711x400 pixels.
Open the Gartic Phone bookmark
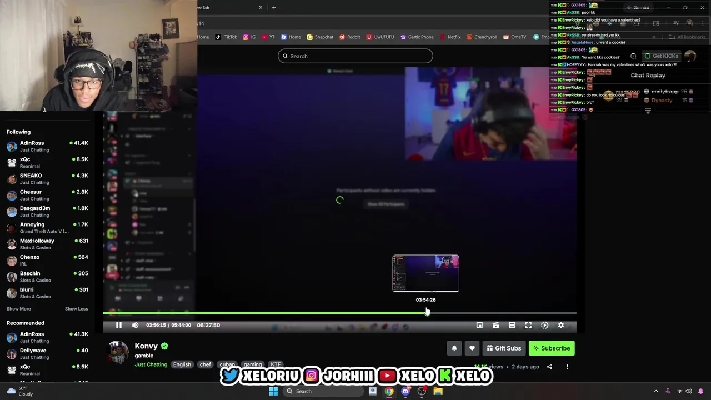point(417,37)
